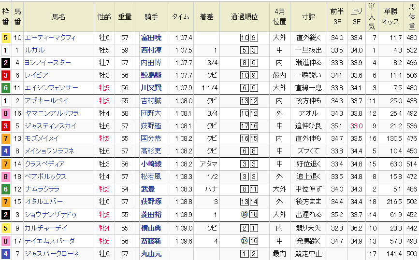Open jockey 富田暁 profile
The height and width of the screenshot is (260, 419).
pyautogui.click(x=151, y=38)
